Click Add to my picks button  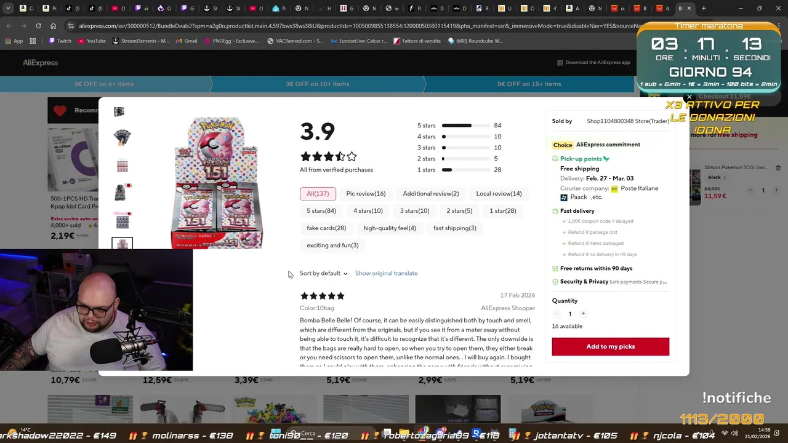[x=610, y=346]
